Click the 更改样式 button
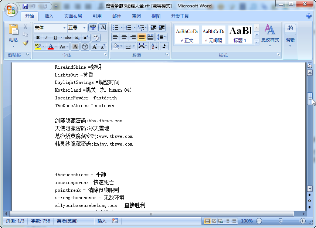Image resolution: width=316 pixels, height=228 pixels. click(x=270, y=36)
